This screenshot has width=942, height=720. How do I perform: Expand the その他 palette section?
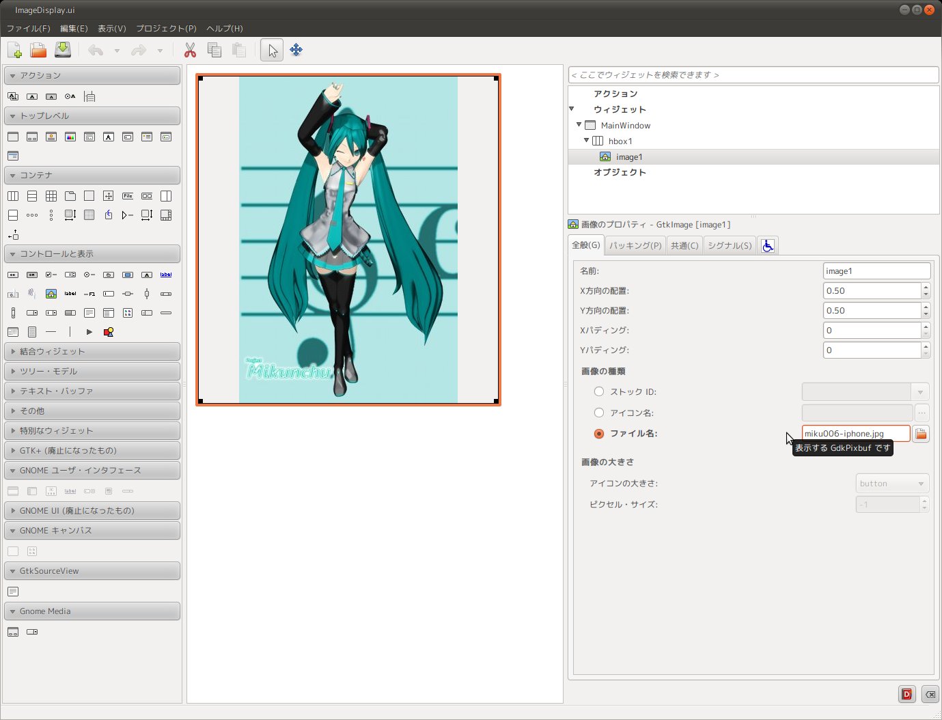click(x=92, y=411)
